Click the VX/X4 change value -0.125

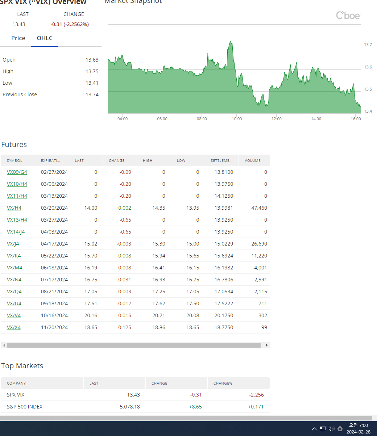point(124,327)
